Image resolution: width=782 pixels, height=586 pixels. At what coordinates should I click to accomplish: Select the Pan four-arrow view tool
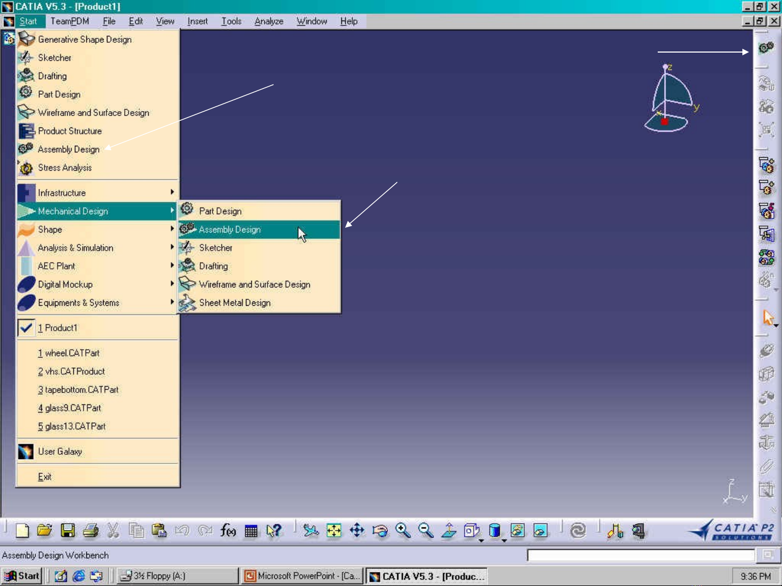(357, 530)
